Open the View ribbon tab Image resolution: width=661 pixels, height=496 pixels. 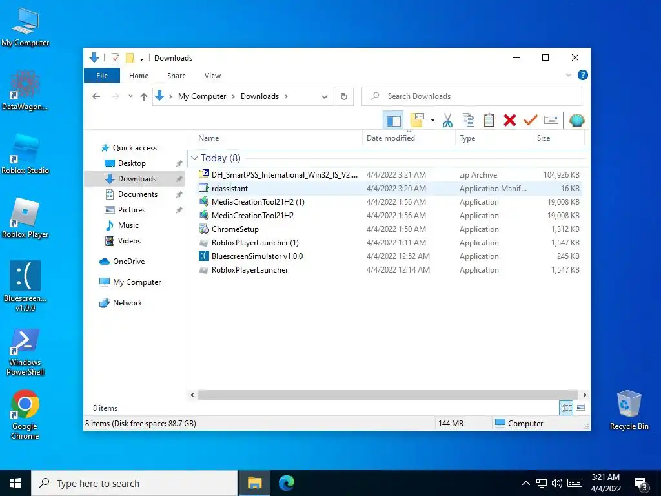pos(212,76)
